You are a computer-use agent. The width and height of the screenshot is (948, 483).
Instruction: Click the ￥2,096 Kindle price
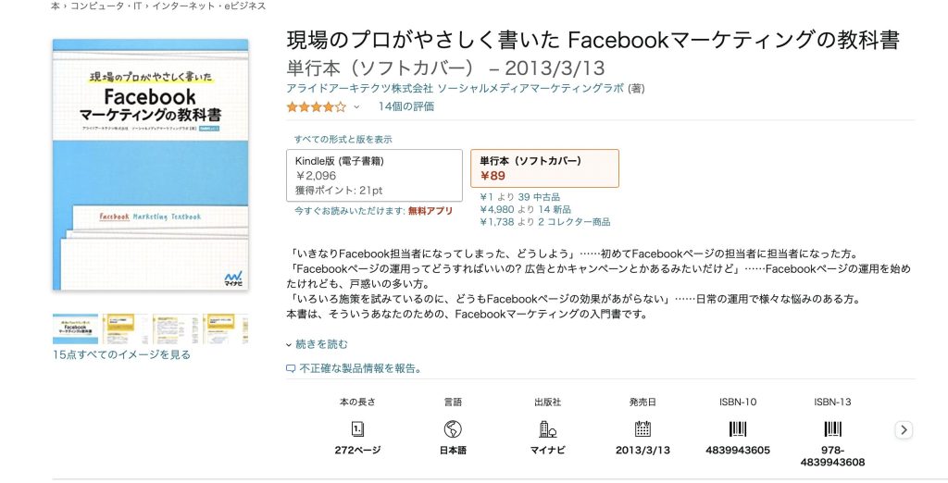(316, 176)
